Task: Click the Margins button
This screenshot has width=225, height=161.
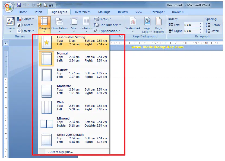Action: pos(44,24)
